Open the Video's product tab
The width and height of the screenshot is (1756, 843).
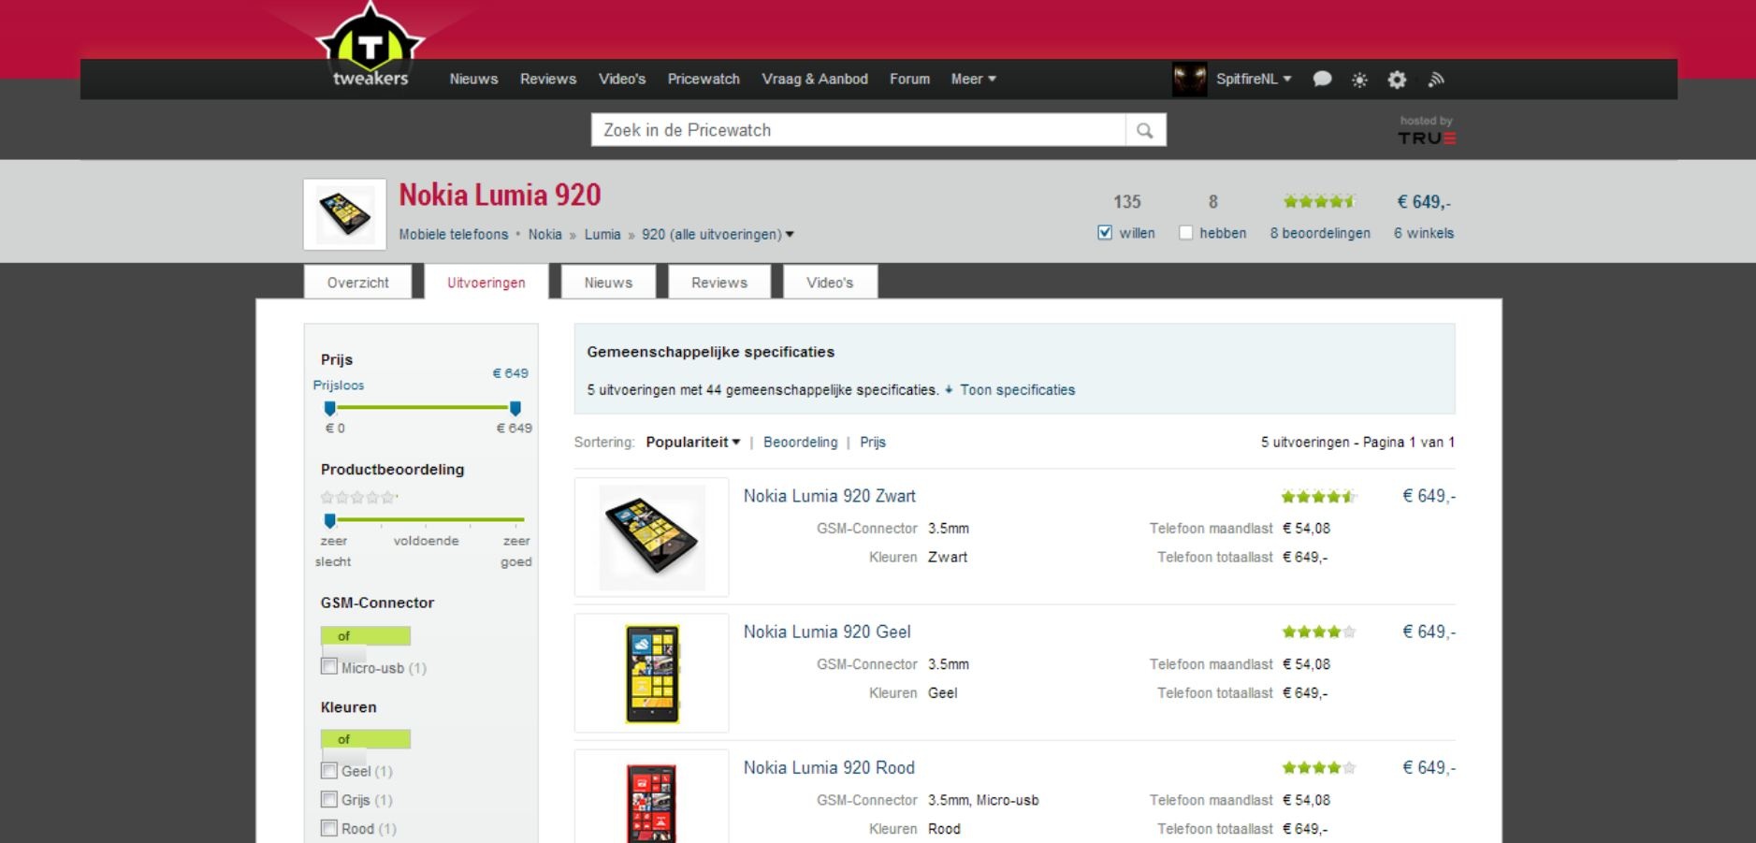pos(830,283)
